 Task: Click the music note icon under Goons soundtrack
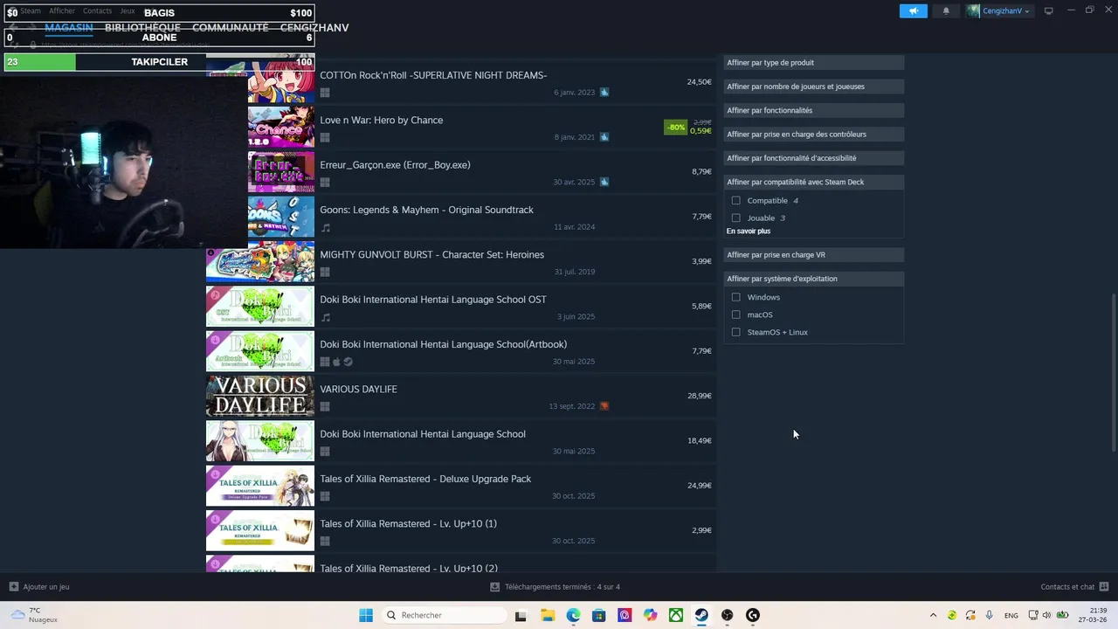tap(326, 227)
